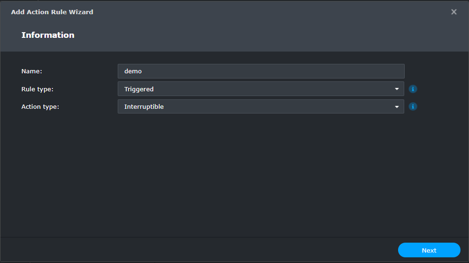Click the empty end of the Name field
The height and width of the screenshot is (263, 469).
point(369,71)
